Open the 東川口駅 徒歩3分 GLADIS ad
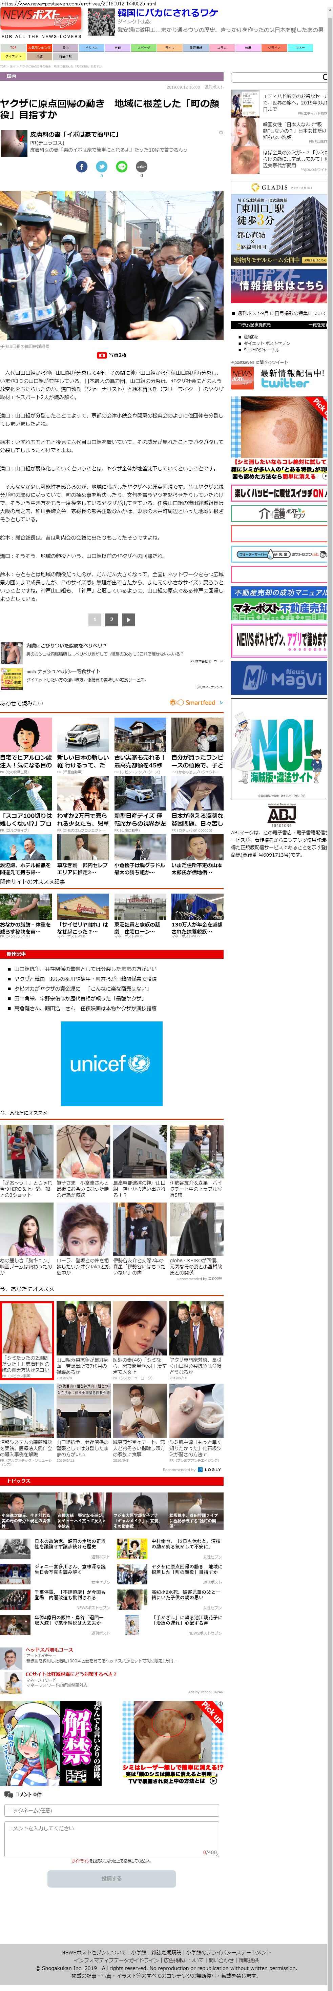The height and width of the screenshot is (1991, 333). pyautogui.click(x=279, y=224)
